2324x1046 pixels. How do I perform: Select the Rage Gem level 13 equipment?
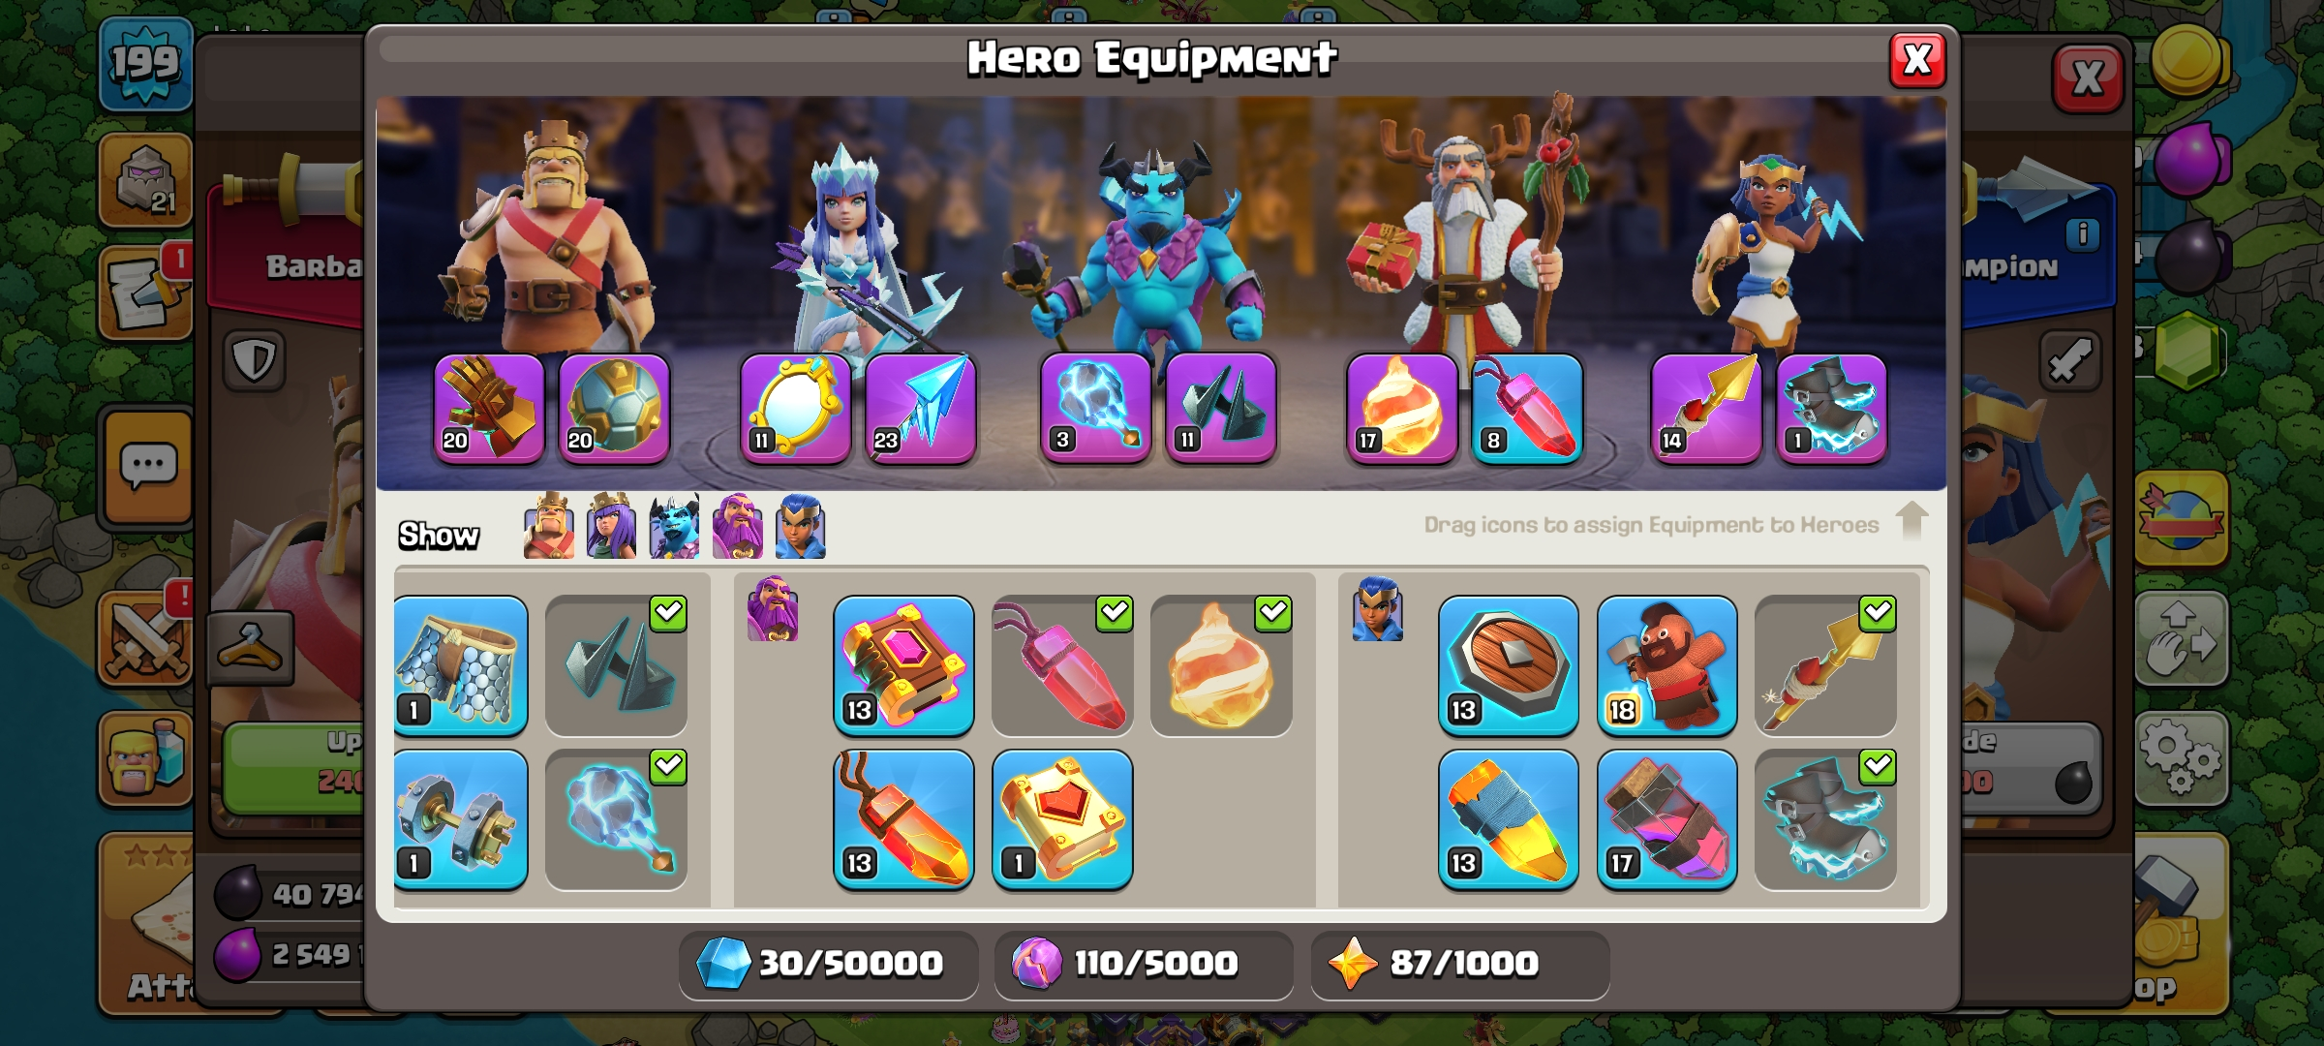click(x=903, y=819)
